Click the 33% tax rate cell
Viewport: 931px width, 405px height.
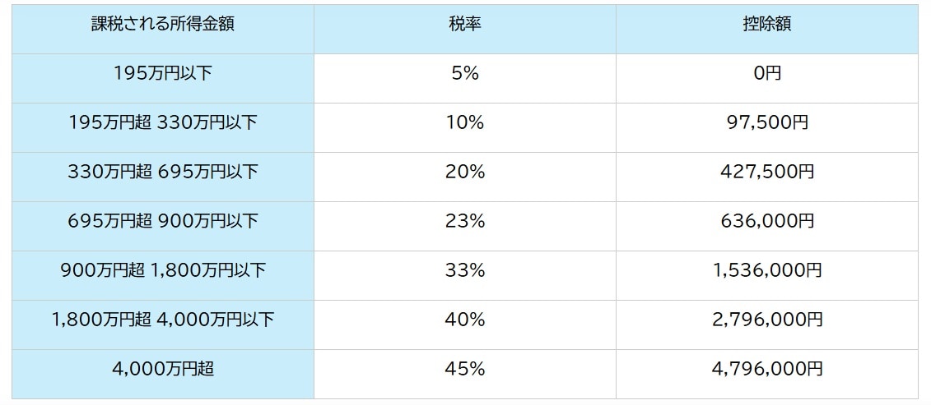pyautogui.click(x=465, y=270)
